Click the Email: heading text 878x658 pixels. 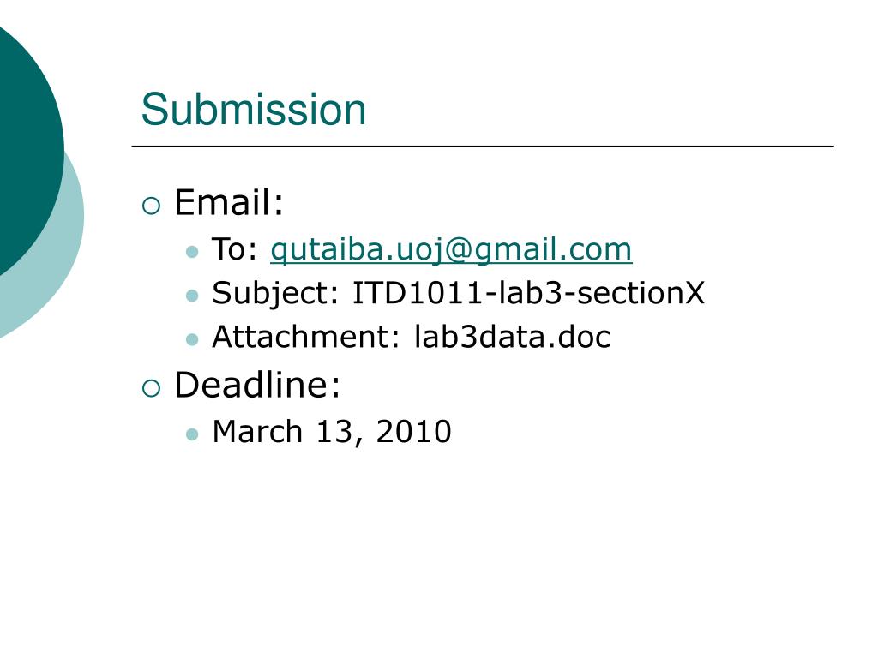[x=229, y=202]
